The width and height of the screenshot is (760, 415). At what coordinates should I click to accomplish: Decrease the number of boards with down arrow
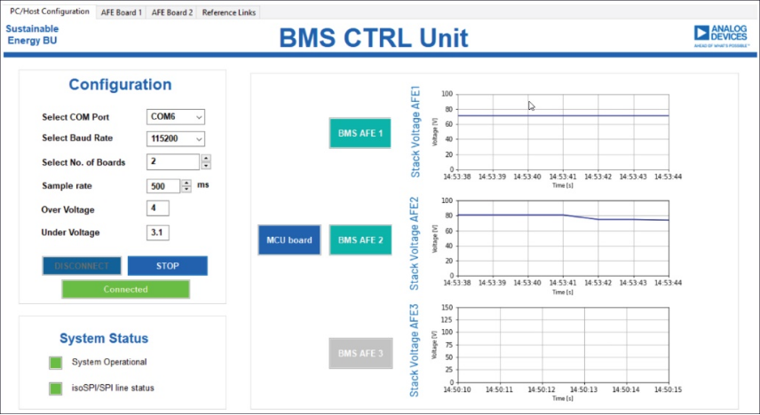206,166
